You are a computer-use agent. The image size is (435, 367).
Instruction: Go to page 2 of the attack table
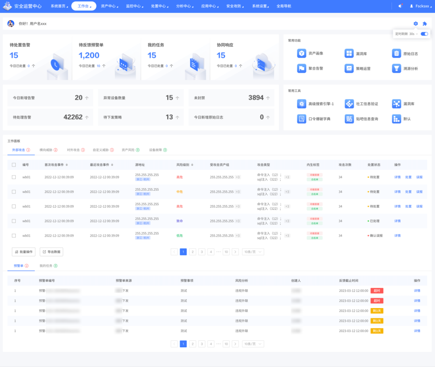click(193, 252)
